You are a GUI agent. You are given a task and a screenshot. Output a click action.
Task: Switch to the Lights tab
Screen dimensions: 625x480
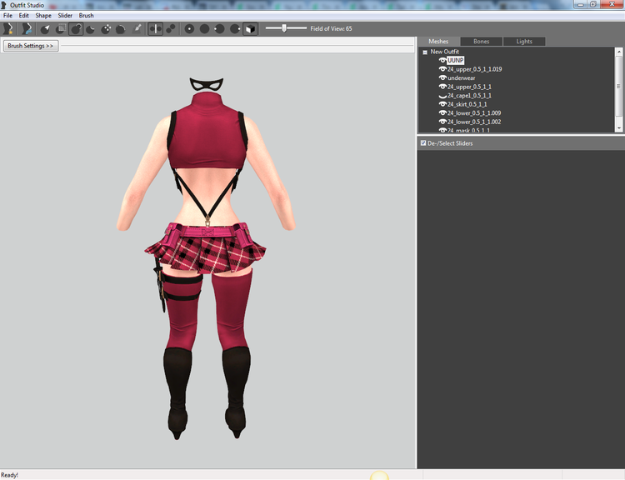coord(524,42)
